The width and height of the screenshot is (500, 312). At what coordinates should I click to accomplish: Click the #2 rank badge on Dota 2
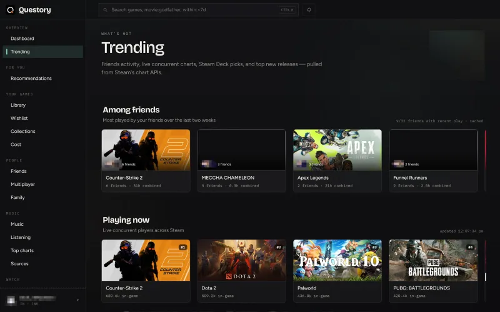278,247
